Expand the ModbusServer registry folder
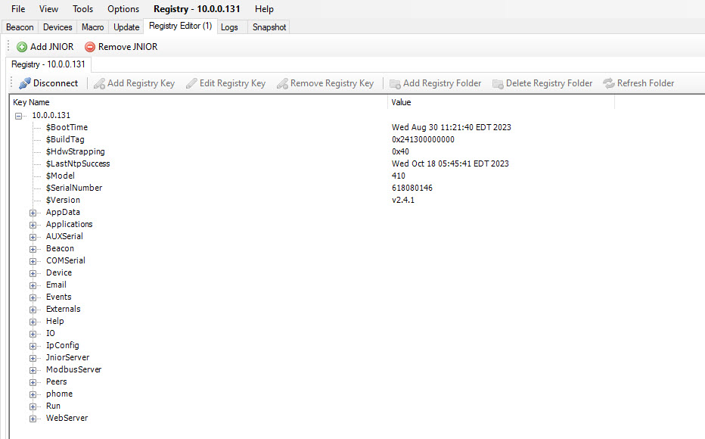The image size is (705, 439). [33, 369]
